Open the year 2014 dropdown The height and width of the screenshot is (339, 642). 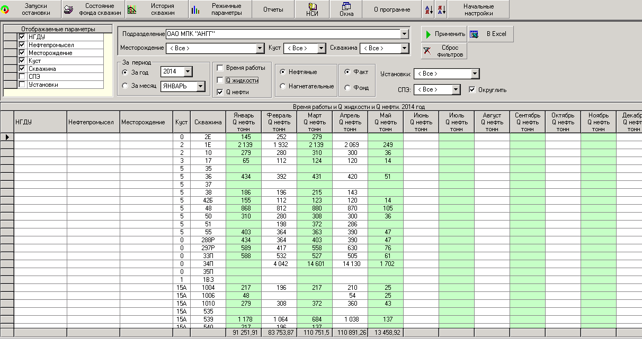tap(189, 71)
